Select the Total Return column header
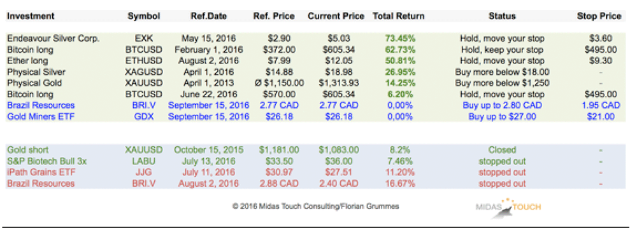The height and width of the screenshot is (235, 637). [x=399, y=17]
